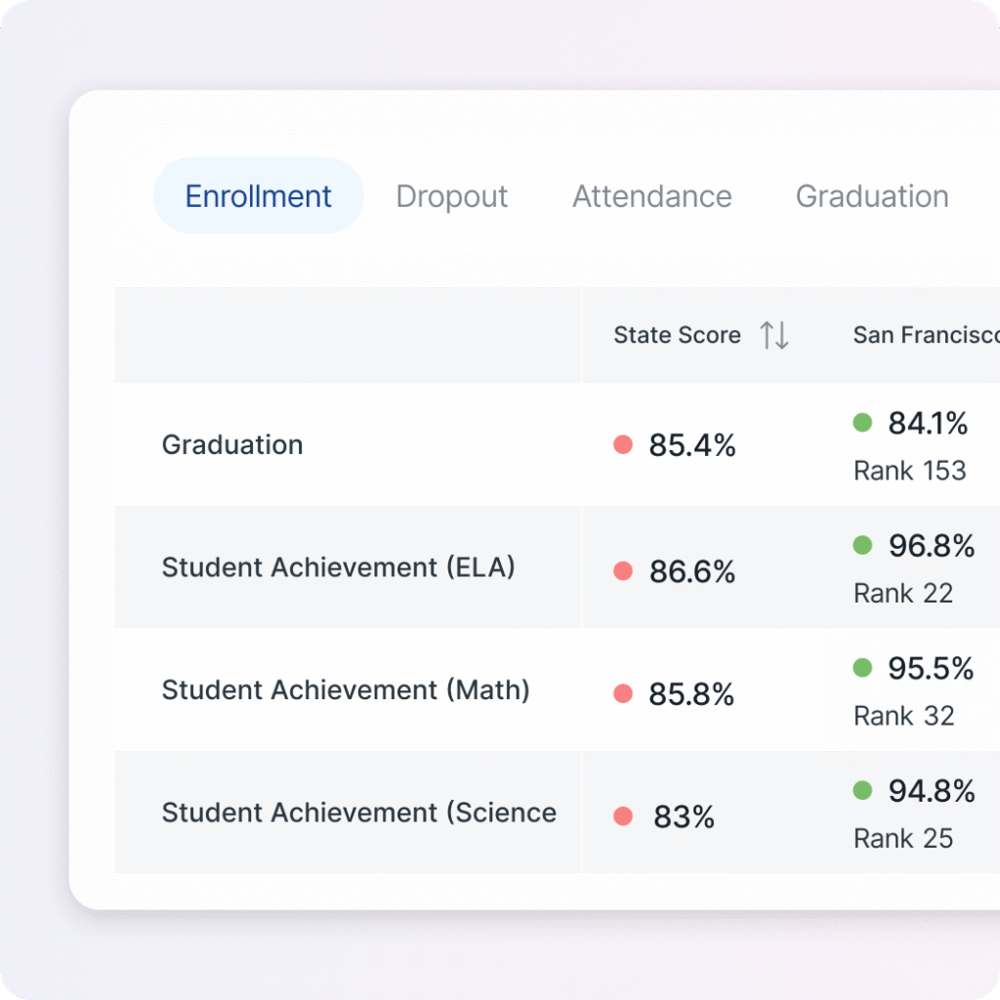Select the Attendance tab
Screen dimensions: 1000x1000
click(652, 196)
